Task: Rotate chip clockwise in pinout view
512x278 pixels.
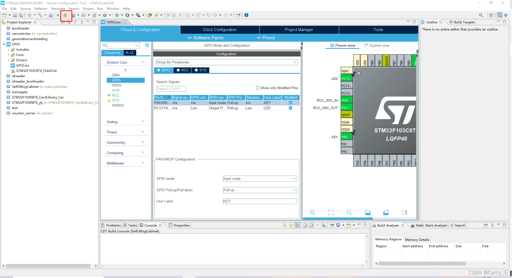Action: tap(368, 212)
